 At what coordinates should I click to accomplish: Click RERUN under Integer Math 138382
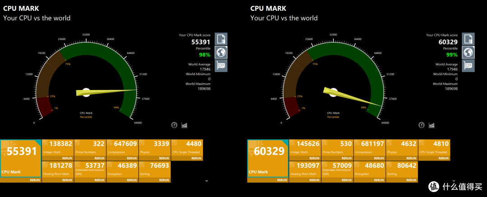(67, 158)
